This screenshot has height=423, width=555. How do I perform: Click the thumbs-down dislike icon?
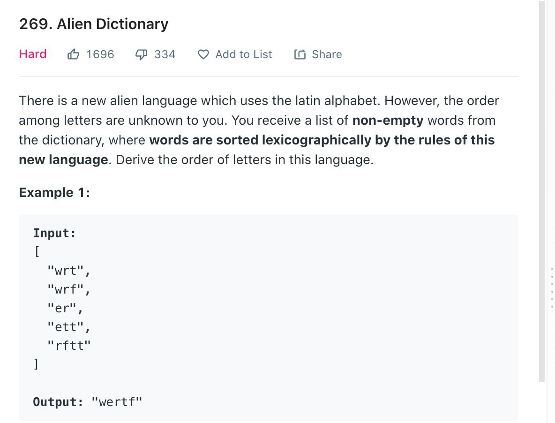point(141,54)
